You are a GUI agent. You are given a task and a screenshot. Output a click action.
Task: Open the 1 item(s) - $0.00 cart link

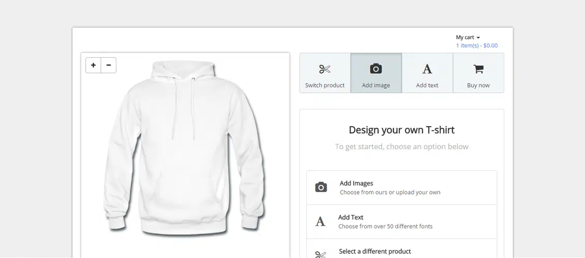(x=476, y=45)
